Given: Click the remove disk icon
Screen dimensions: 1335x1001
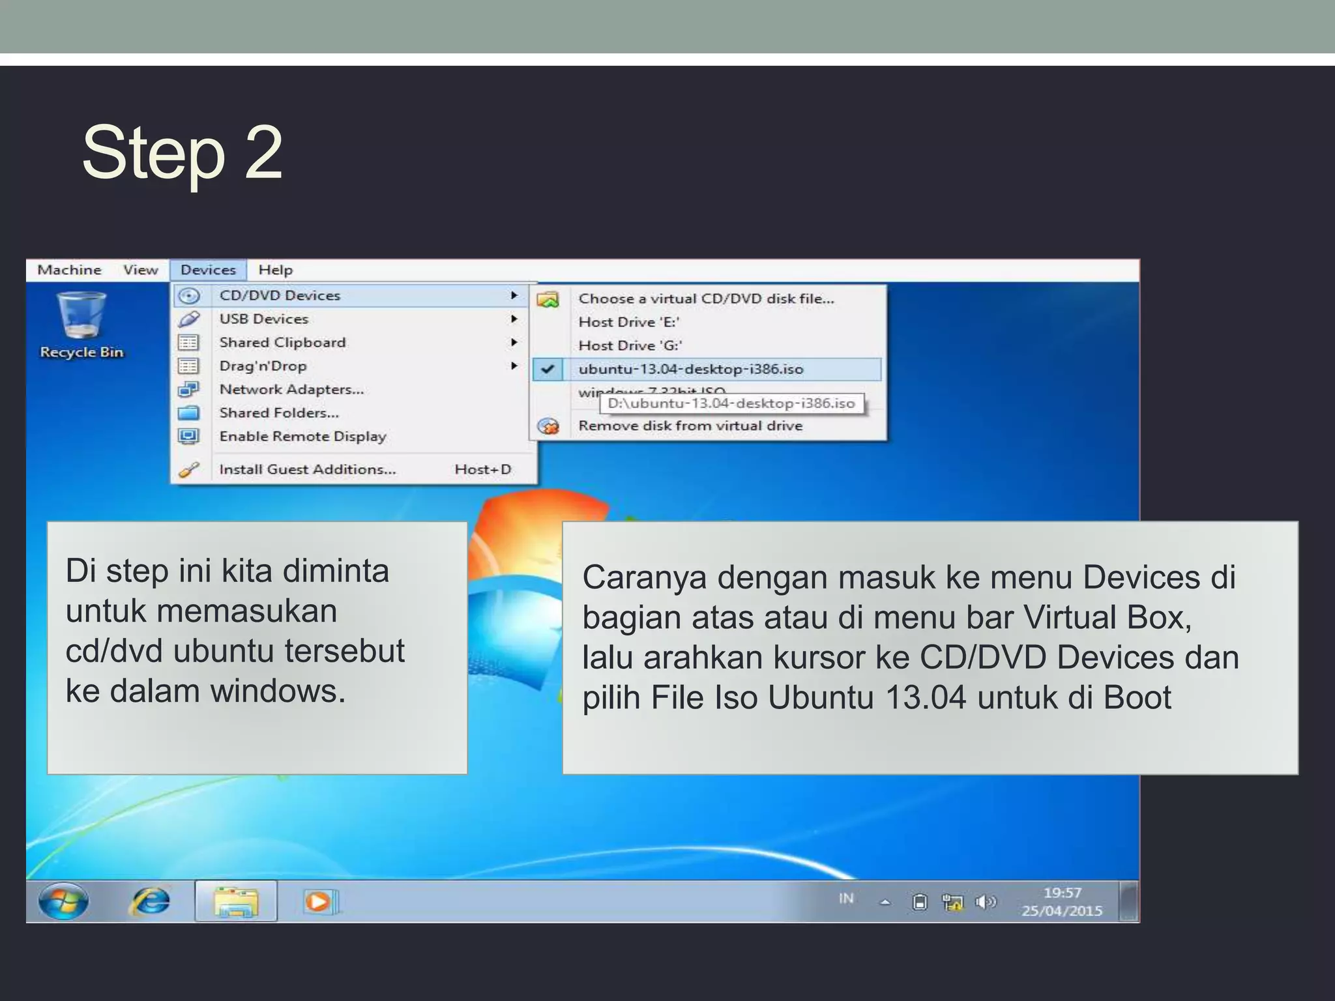Looking at the screenshot, I should click(548, 426).
